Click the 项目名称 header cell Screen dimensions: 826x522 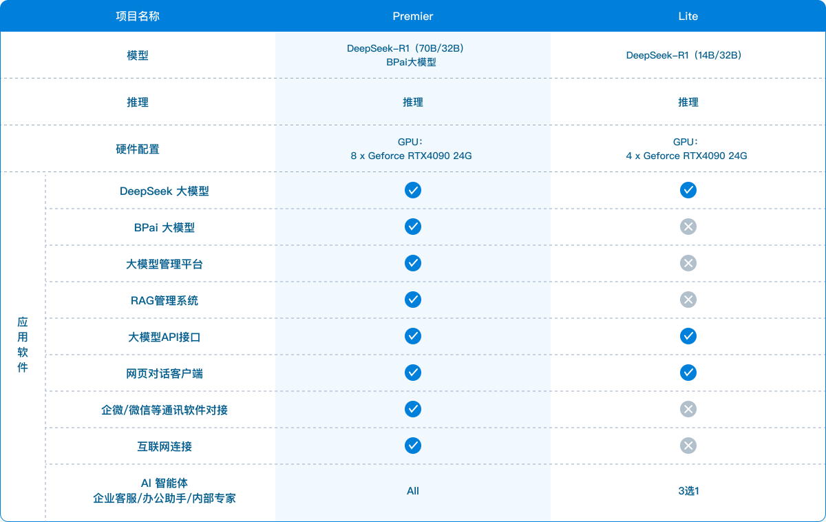click(138, 16)
